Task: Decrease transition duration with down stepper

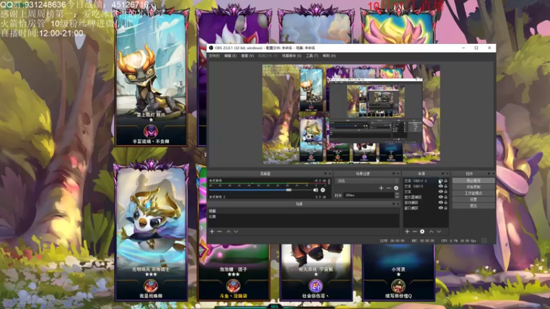Action: pyautogui.click(x=397, y=196)
